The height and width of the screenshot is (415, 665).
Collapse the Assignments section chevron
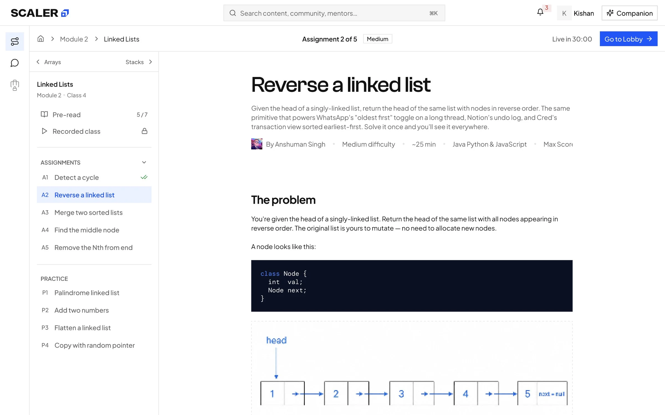[144, 162]
